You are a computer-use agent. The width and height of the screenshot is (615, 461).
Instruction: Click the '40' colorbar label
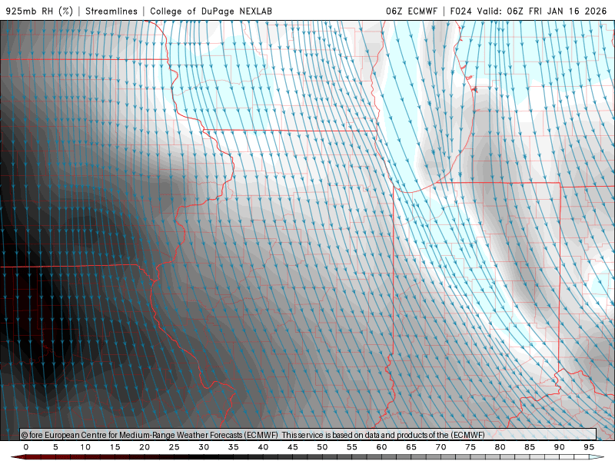pyautogui.click(x=263, y=447)
